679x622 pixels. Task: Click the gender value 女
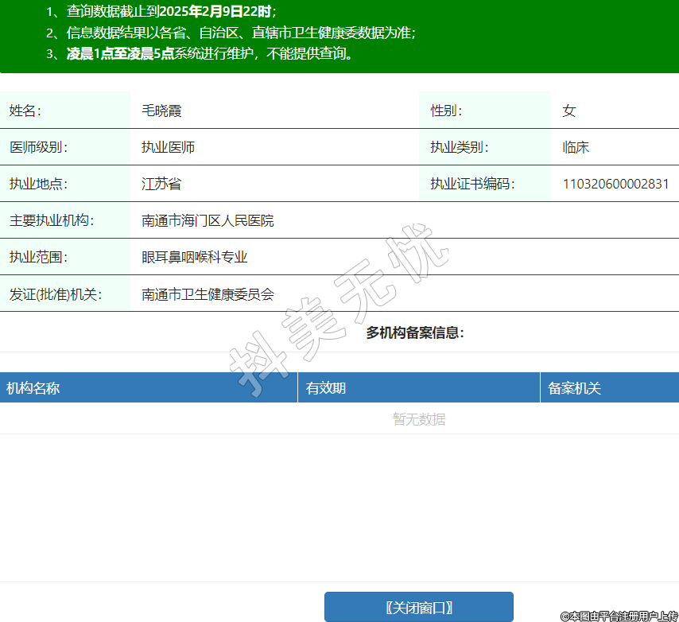(x=568, y=111)
